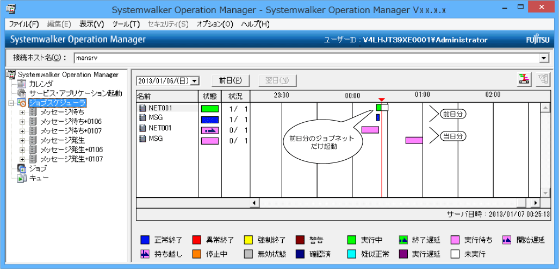This screenshot has height=269, width=559.
Task: Click the horizontal scrollbar left arrow
Action: coord(254,203)
